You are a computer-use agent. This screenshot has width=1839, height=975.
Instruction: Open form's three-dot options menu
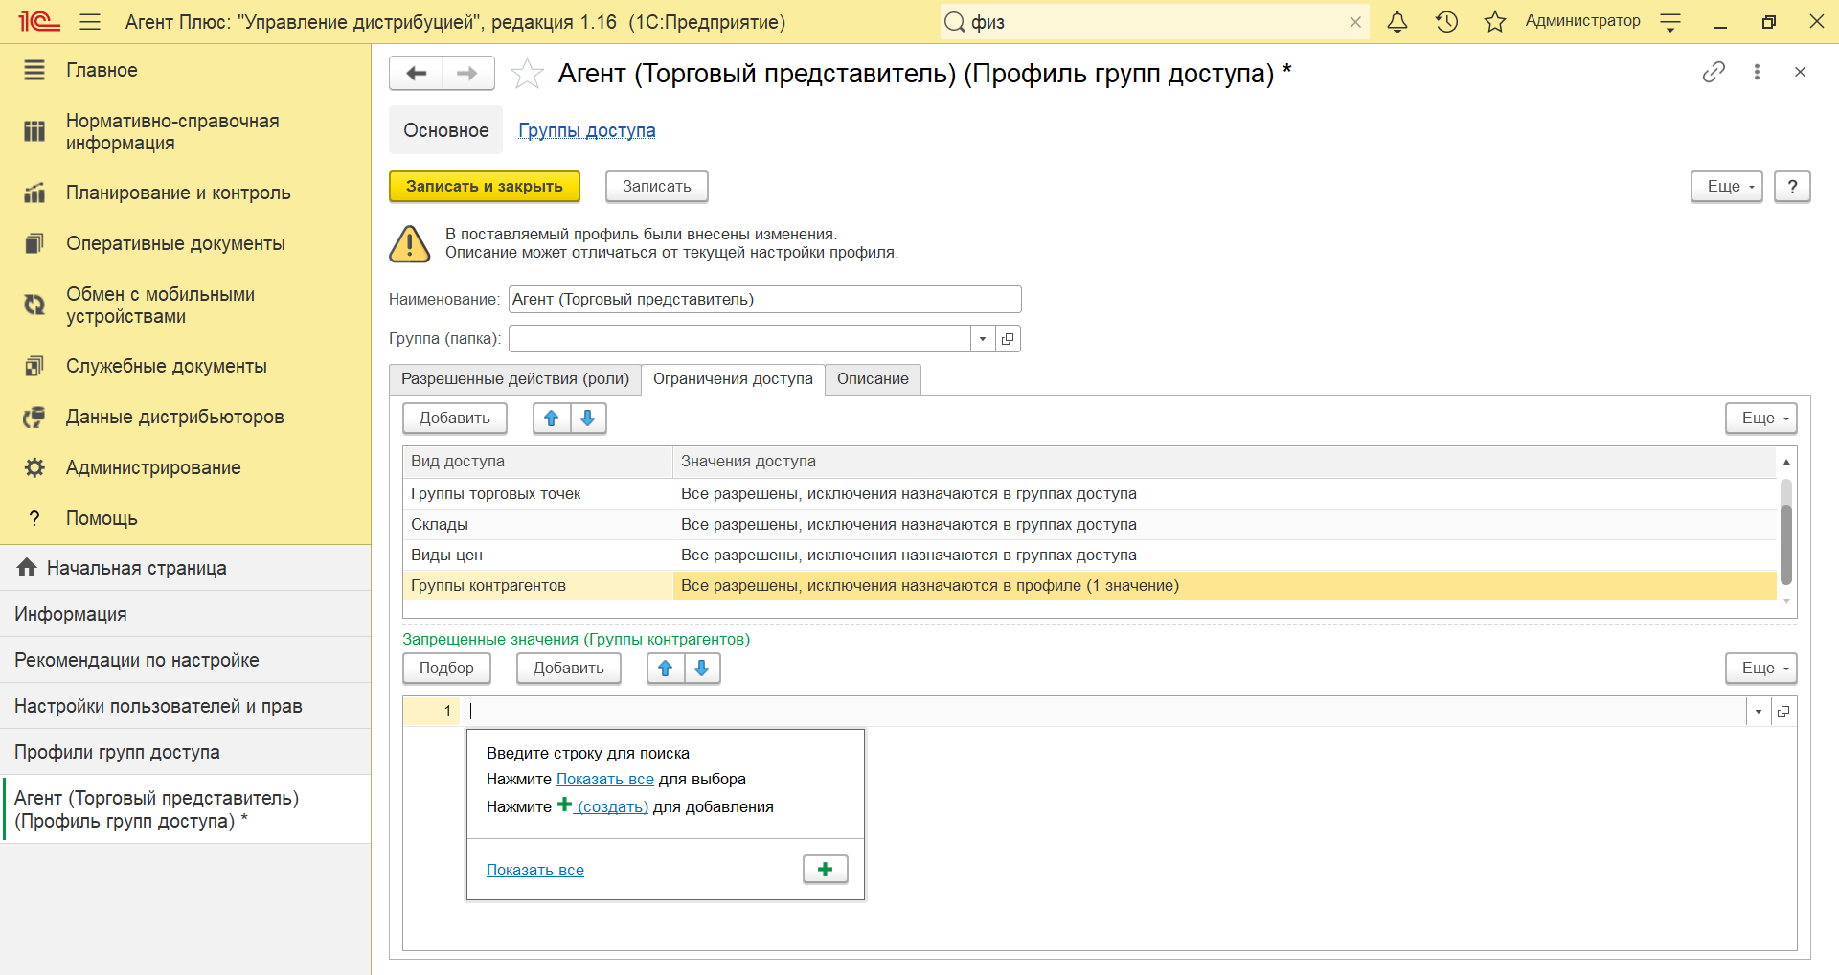(1757, 72)
